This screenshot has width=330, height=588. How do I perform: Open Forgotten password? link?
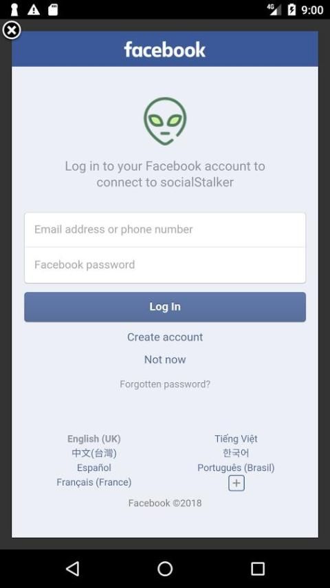coord(165,384)
